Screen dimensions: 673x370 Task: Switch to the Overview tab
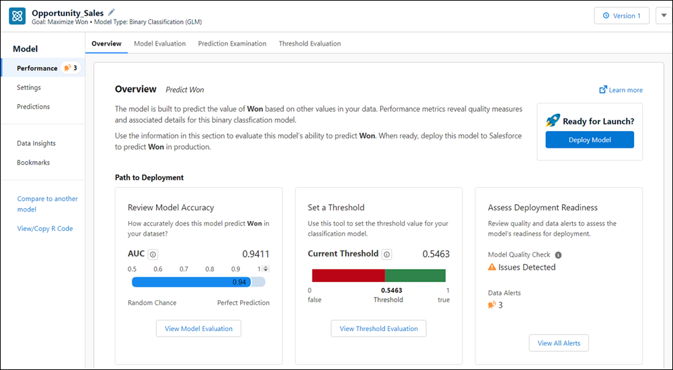pos(106,43)
